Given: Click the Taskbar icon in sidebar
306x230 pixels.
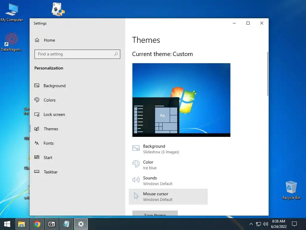Looking at the screenshot, I should pyautogui.click(x=37, y=172).
